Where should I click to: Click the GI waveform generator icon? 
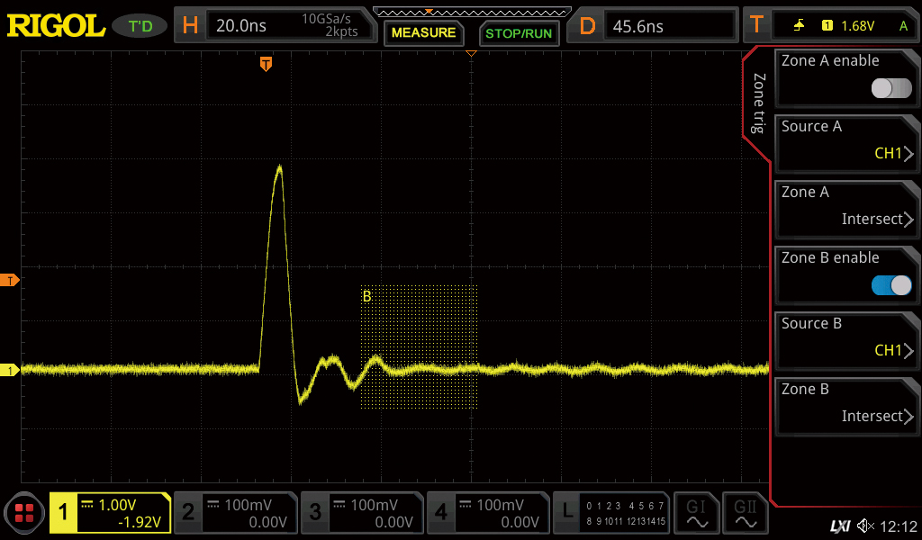tap(696, 513)
